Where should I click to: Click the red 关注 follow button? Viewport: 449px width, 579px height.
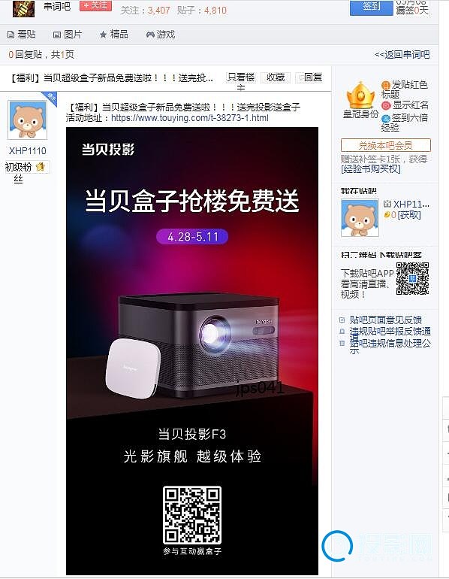tap(95, 6)
